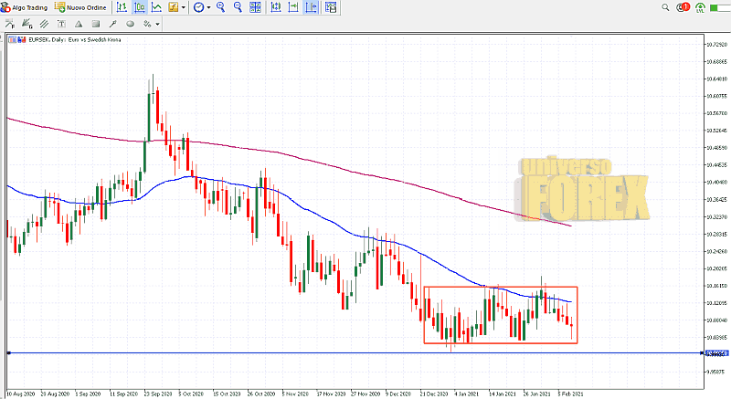Click the blue horizontal support line
The image size is (731, 399).
[x=274, y=352]
